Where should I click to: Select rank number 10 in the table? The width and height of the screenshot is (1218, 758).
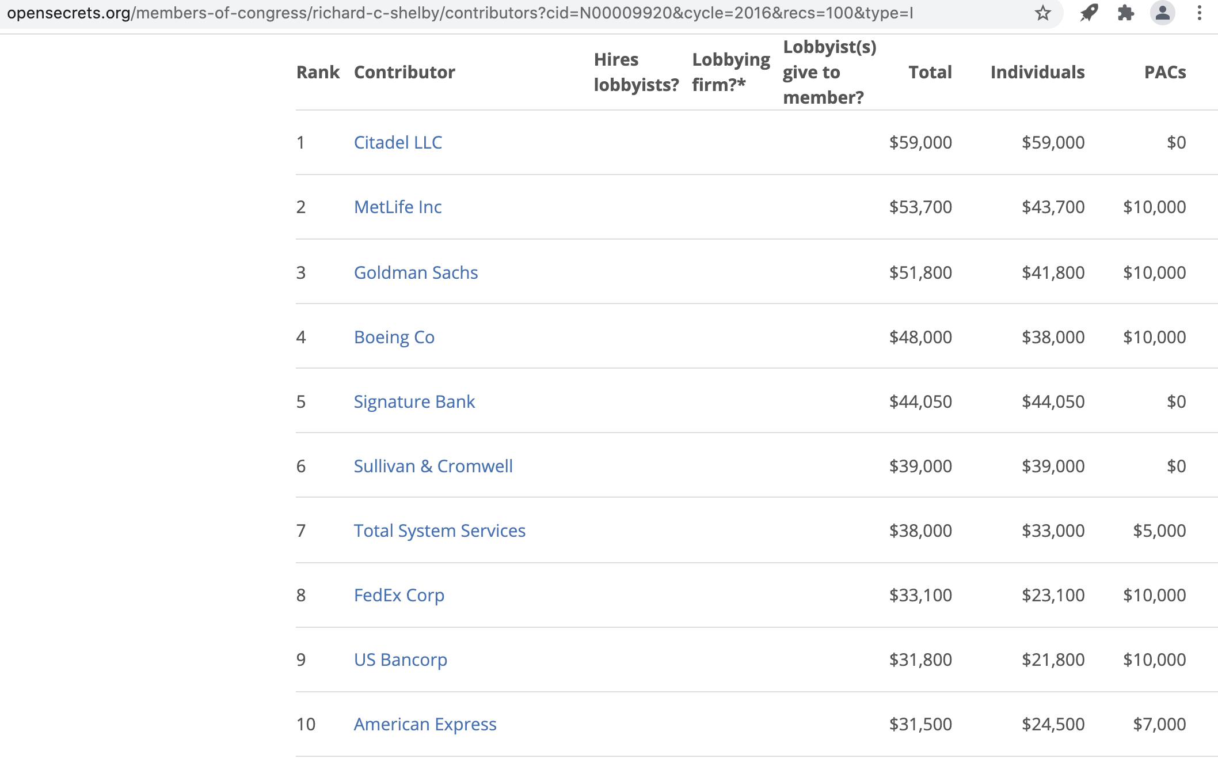click(306, 724)
